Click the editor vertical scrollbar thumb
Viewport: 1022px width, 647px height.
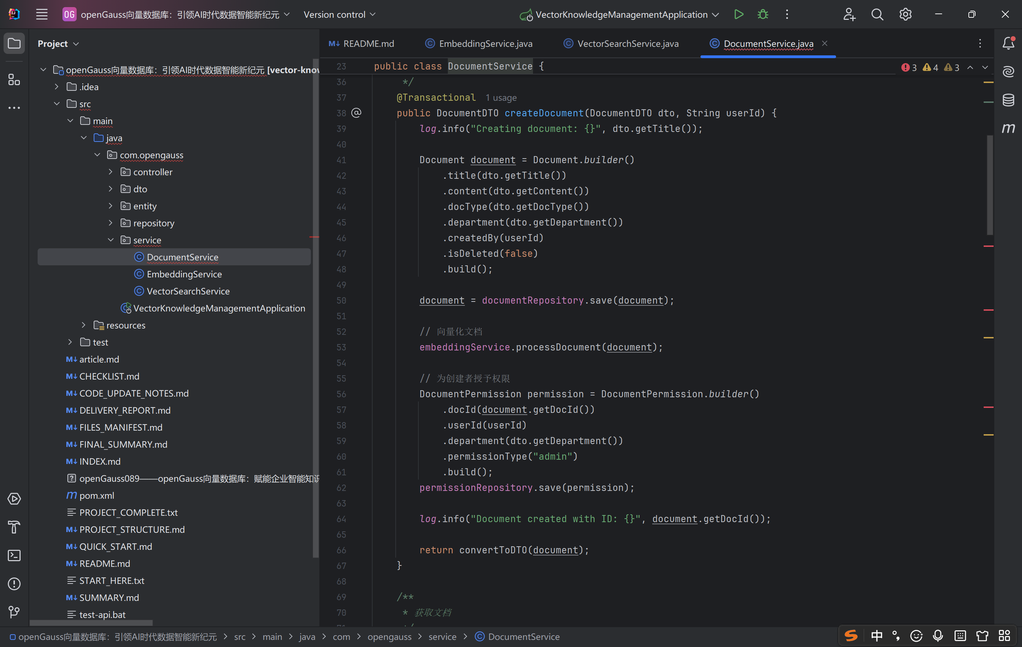(x=990, y=184)
